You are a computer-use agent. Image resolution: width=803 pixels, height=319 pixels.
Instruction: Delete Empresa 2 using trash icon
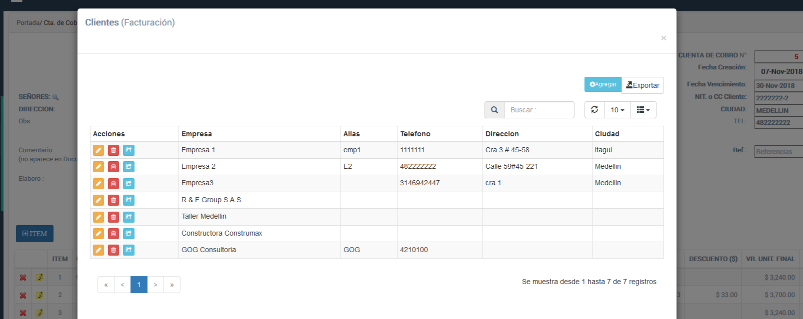coord(113,167)
